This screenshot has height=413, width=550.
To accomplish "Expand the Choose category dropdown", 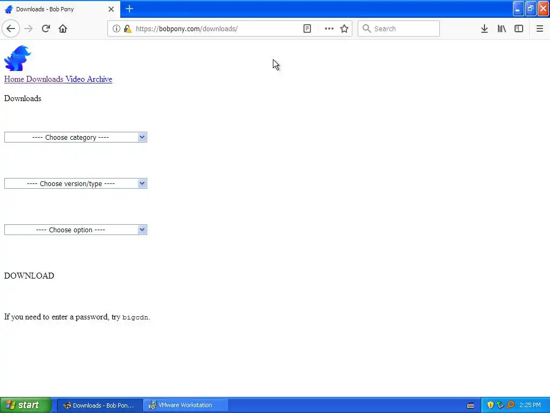I will (75, 137).
